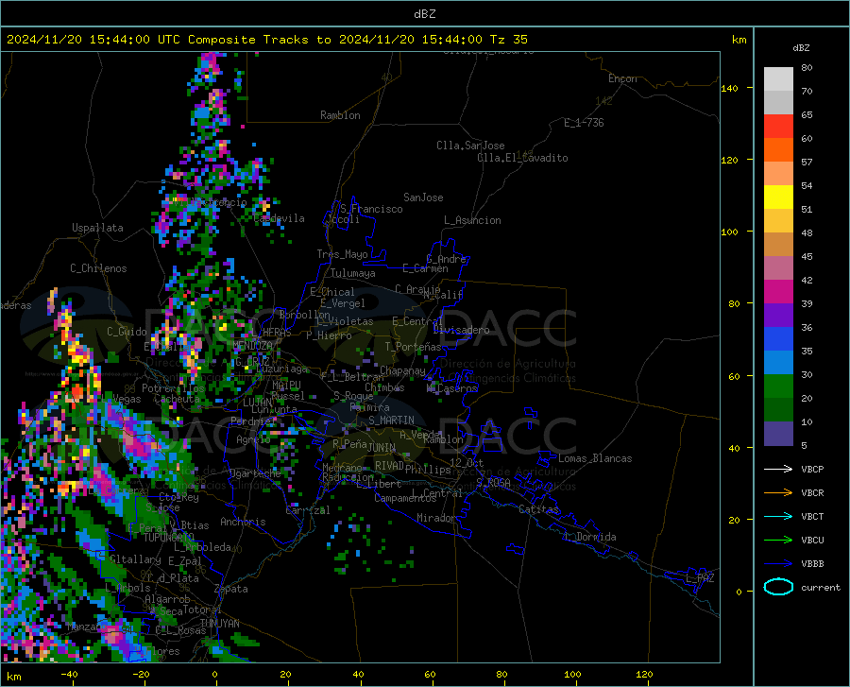Click the 'L_Dormida' map label
The width and height of the screenshot is (850, 687).
(590, 537)
